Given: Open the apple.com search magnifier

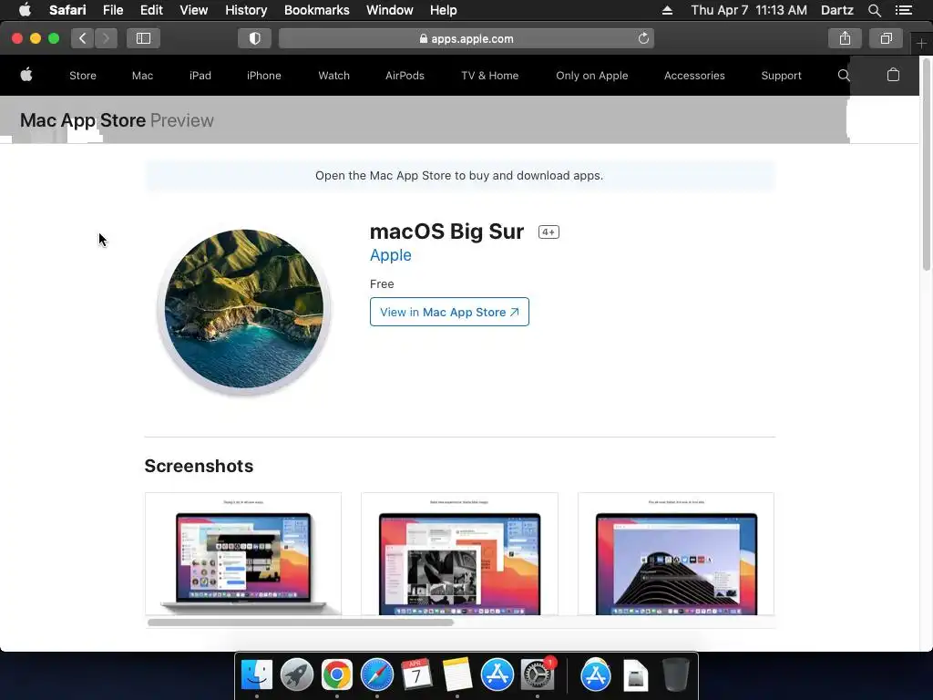Looking at the screenshot, I should click(x=843, y=76).
